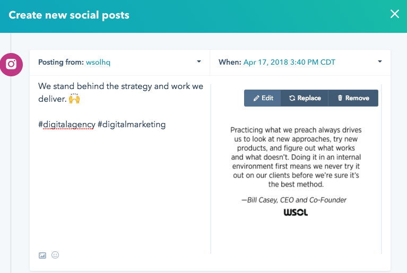Click the pencil icon on Edit

[256, 98]
